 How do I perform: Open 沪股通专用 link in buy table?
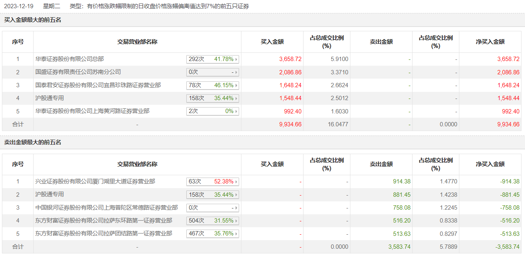tap(50, 98)
